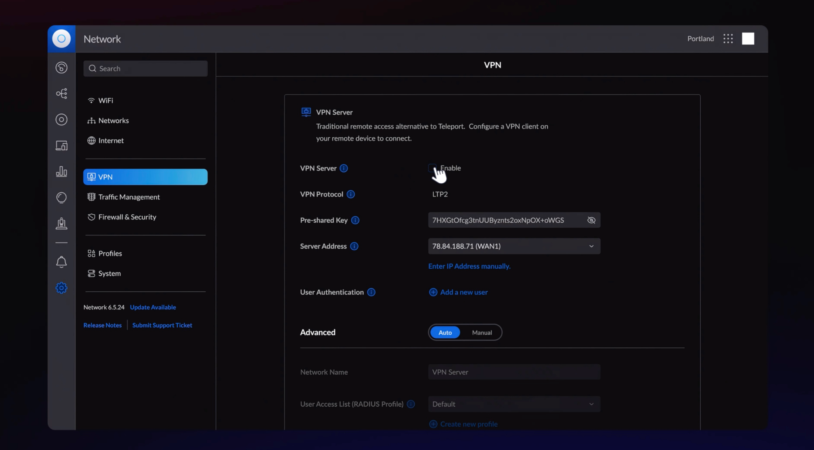Expand the Server Address dropdown
Screen dimensions: 814x450
pos(514,246)
